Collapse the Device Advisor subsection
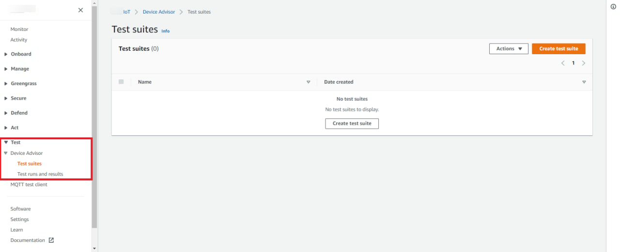 tap(6, 153)
